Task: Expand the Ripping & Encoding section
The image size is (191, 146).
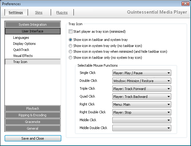Action: click(33, 115)
